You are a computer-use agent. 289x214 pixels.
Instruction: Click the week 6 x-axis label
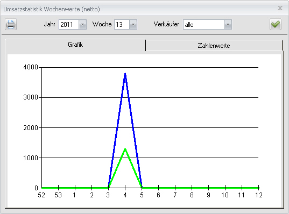(x=158, y=195)
